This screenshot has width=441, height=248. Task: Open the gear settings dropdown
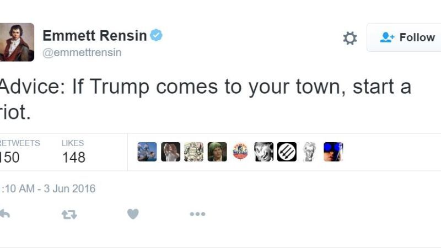coord(350,38)
